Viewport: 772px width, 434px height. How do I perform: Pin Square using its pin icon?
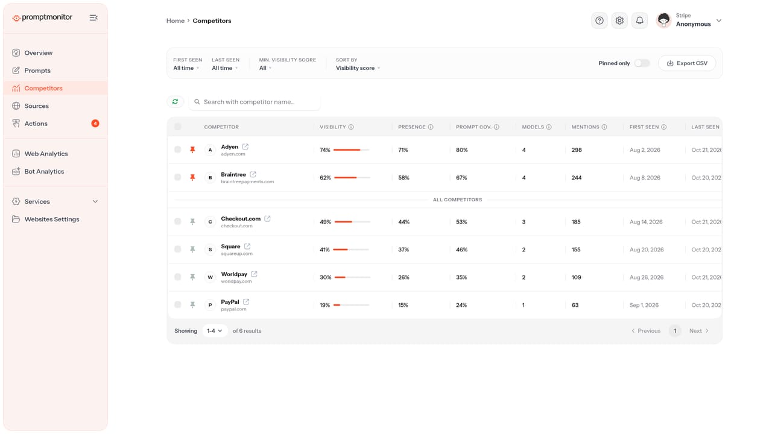[192, 250]
